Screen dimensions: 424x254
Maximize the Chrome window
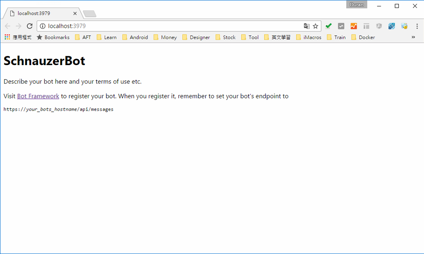[x=397, y=6]
